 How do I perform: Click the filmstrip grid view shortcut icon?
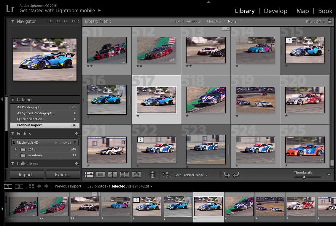(31, 186)
